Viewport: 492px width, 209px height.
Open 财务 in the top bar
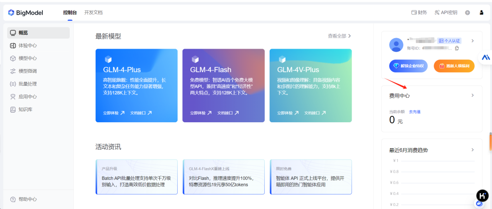[419, 13]
